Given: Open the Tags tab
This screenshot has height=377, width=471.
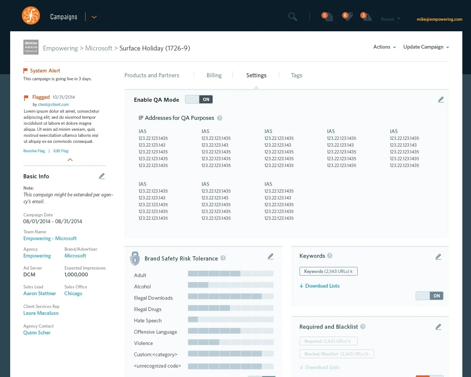Looking at the screenshot, I should pyautogui.click(x=297, y=75).
